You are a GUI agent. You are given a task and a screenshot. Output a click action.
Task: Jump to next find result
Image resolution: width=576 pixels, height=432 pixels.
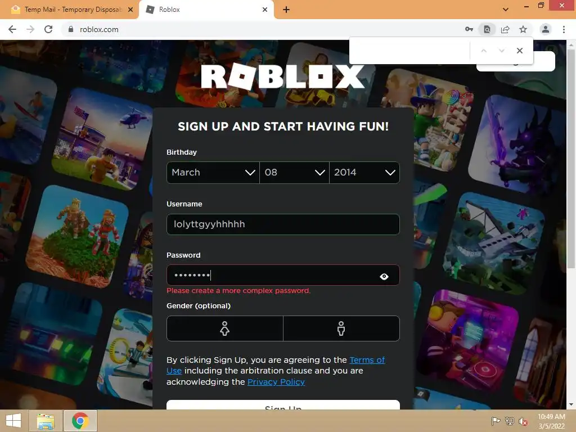point(501,51)
